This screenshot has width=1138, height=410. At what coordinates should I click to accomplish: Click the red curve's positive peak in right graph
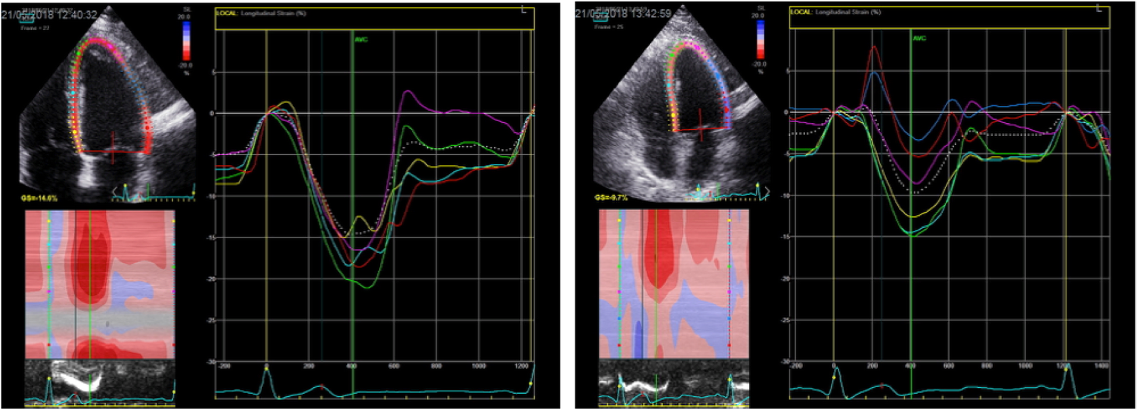874,47
